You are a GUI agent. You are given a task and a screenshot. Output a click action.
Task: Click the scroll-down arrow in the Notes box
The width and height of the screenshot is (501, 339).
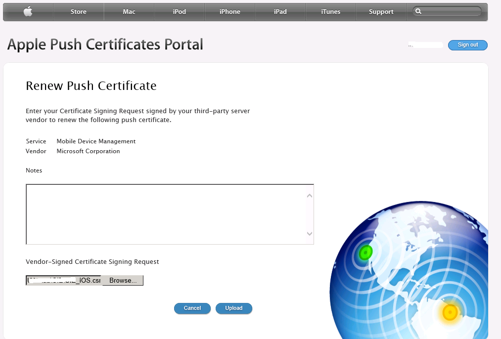[309, 234]
